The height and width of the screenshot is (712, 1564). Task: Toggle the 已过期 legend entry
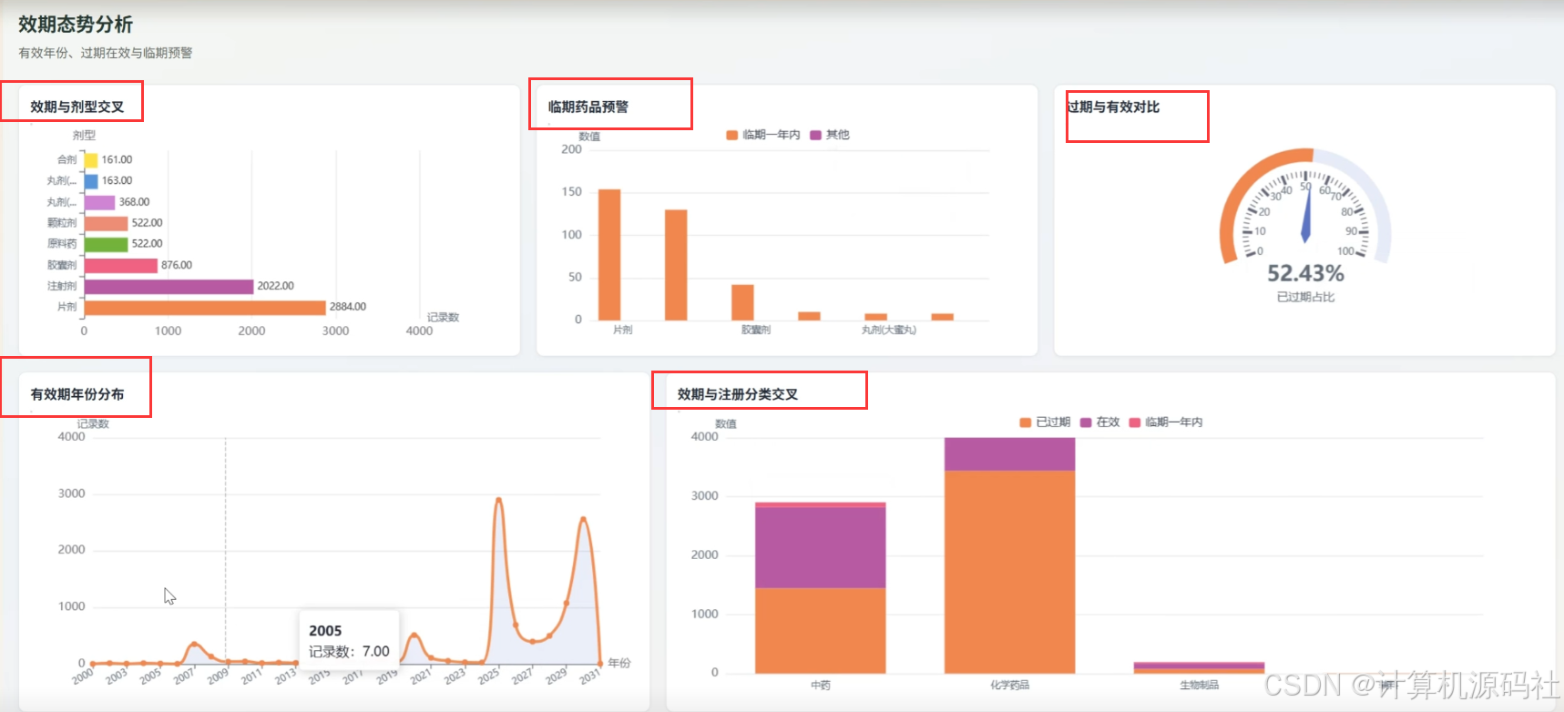(x=1045, y=422)
